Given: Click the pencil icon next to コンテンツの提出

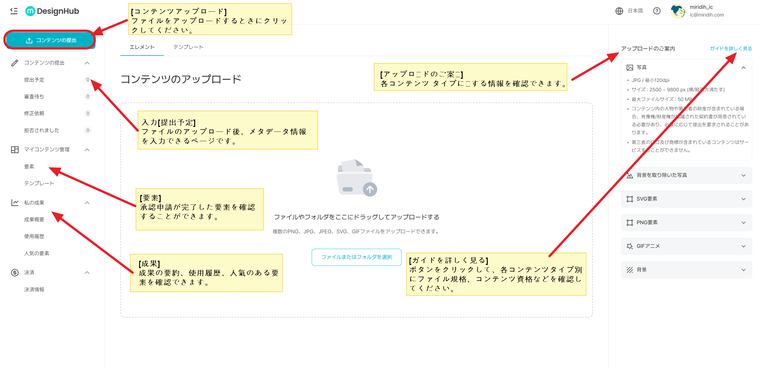Looking at the screenshot, I should (15, 62).
